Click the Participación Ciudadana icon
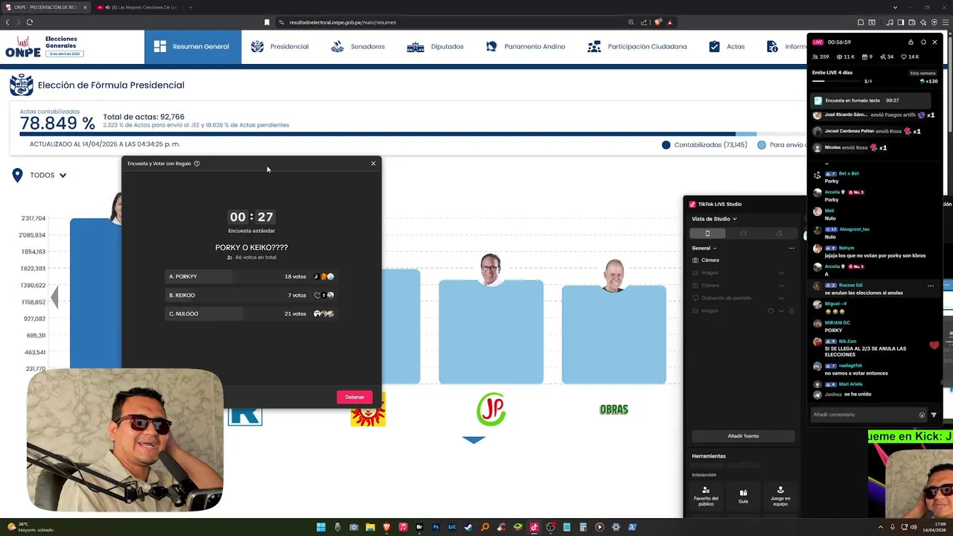The height and width of the screenshot is (536, 953). coord(594,46)
